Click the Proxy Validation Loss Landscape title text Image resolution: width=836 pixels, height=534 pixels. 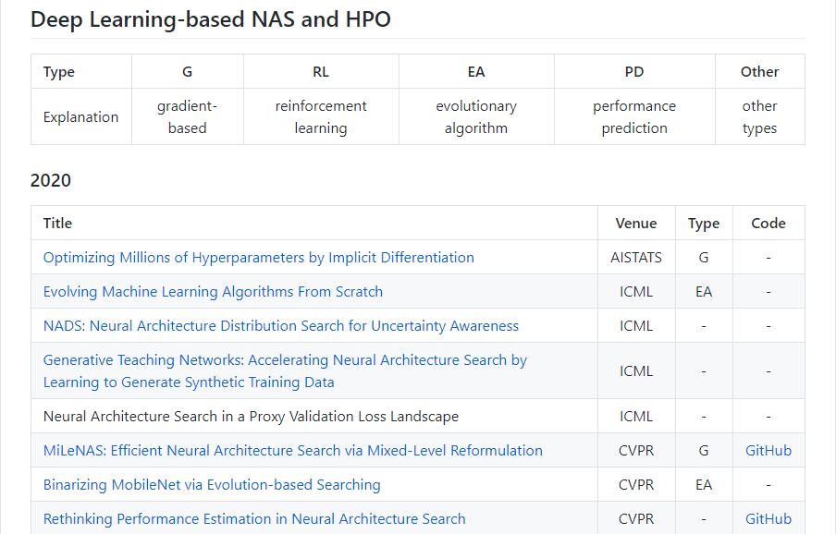[251, 417]
